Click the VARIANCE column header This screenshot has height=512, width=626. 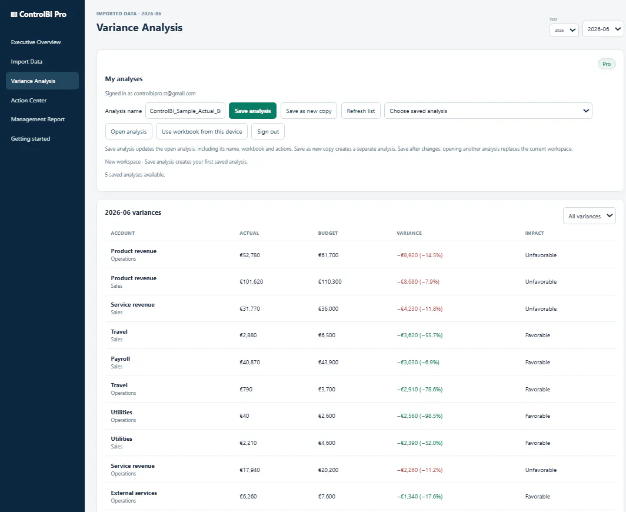coord(409,233)
